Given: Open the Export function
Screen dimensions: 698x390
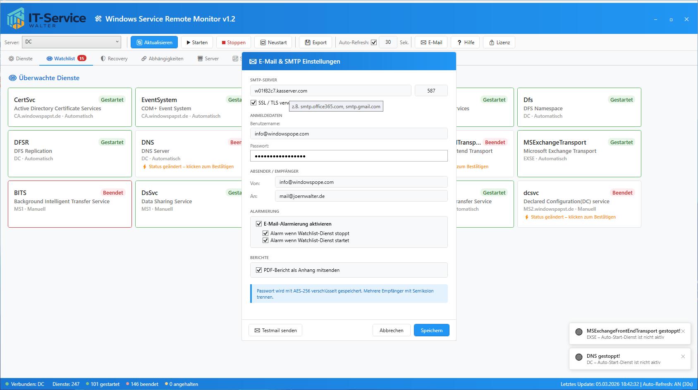Looking at the screenshot, I should 316,43.
